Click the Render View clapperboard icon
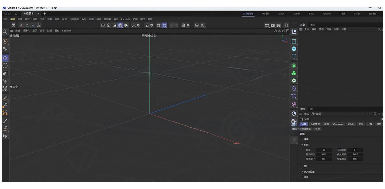The width and height of the screenshot is (385, 189). pyautogui.click(x=267, y=25)
